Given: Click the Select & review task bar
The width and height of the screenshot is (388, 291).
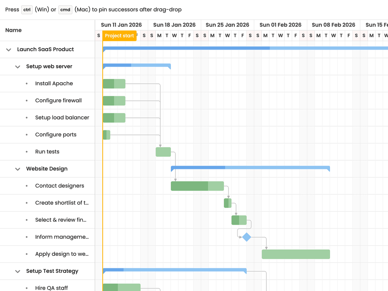Looking at the screenshot, I should tap(239, 220).
